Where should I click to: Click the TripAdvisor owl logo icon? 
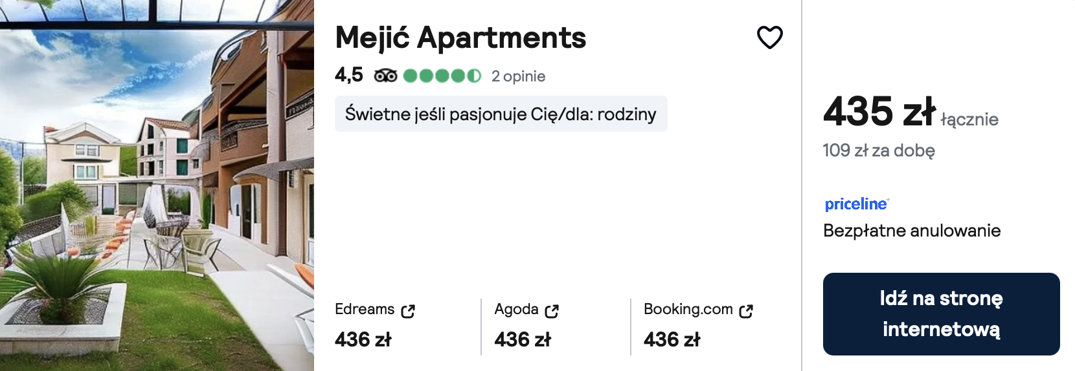pyautogui.click(x=385, y=76)
